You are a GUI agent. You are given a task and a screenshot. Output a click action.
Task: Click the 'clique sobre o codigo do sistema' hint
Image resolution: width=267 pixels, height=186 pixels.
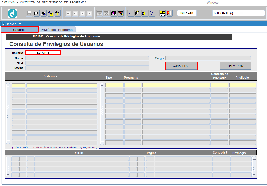(x=55, y=147)
